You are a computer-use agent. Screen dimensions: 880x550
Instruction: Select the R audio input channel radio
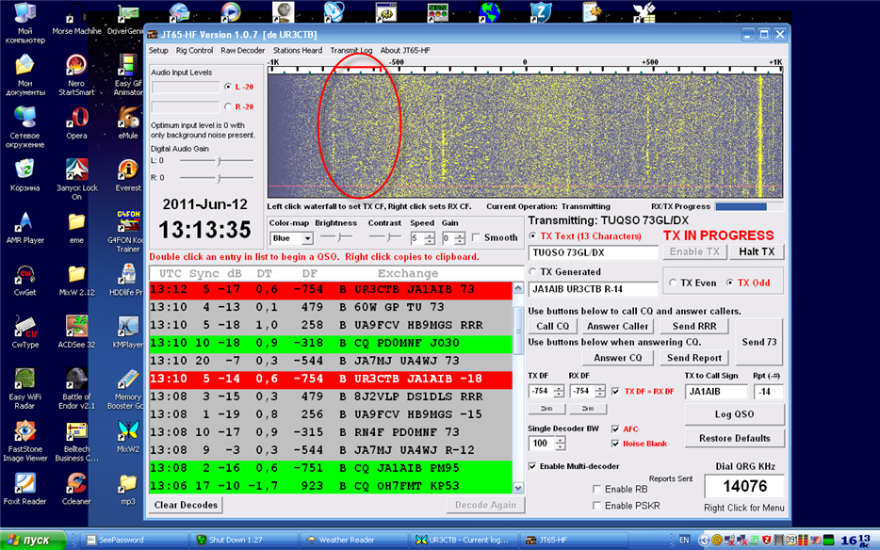tap(228, 106)
